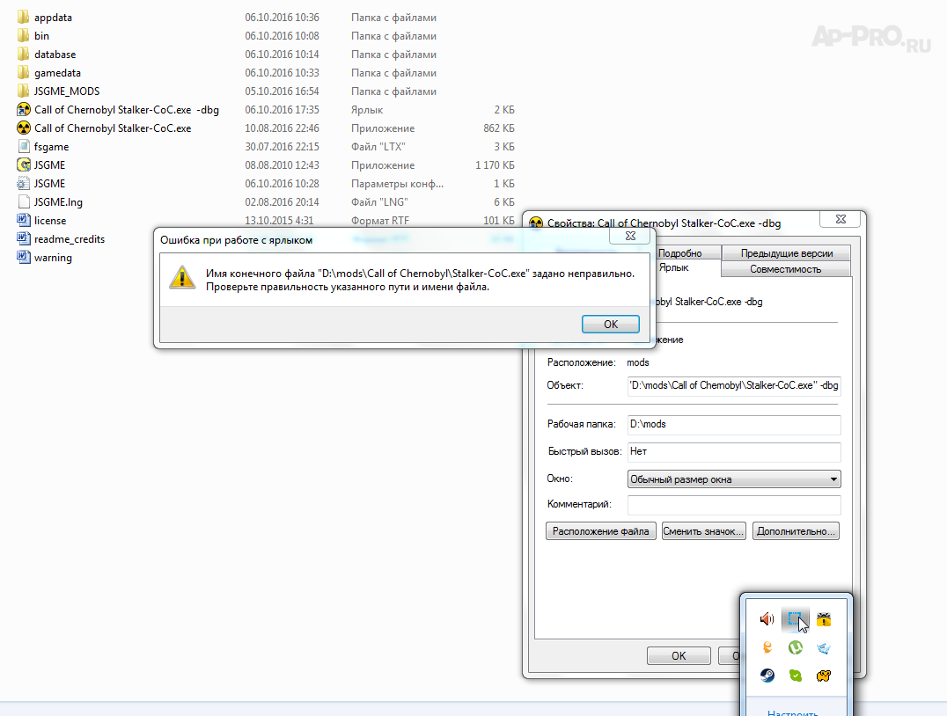The width and height of the screenshot is (947, 716).
Task: Switch to the Подробно tab
Action: click(680, 253)
